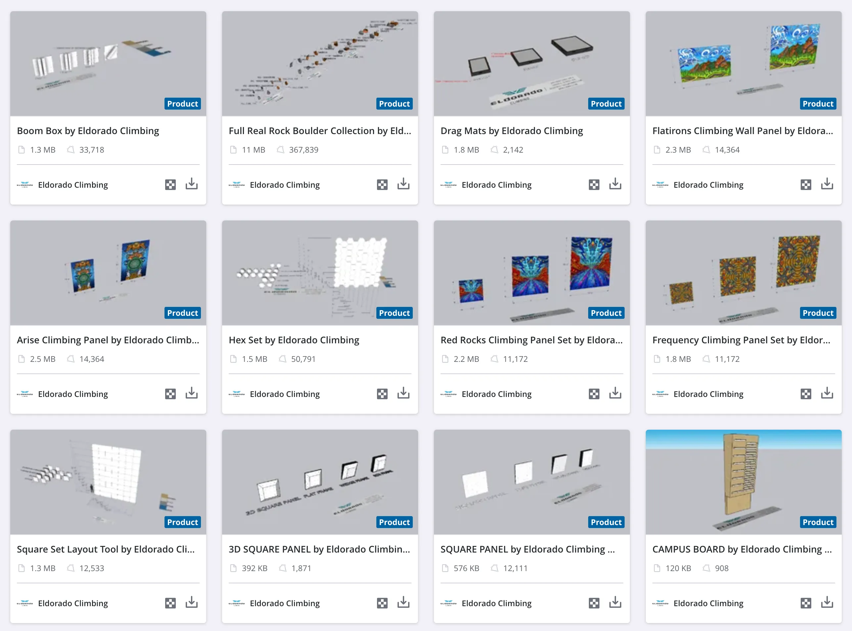The height and width of the screenshot is (631, 852).
Task: Open Hex Set by Eldorado Climbing title
Action: coord(294,340)
